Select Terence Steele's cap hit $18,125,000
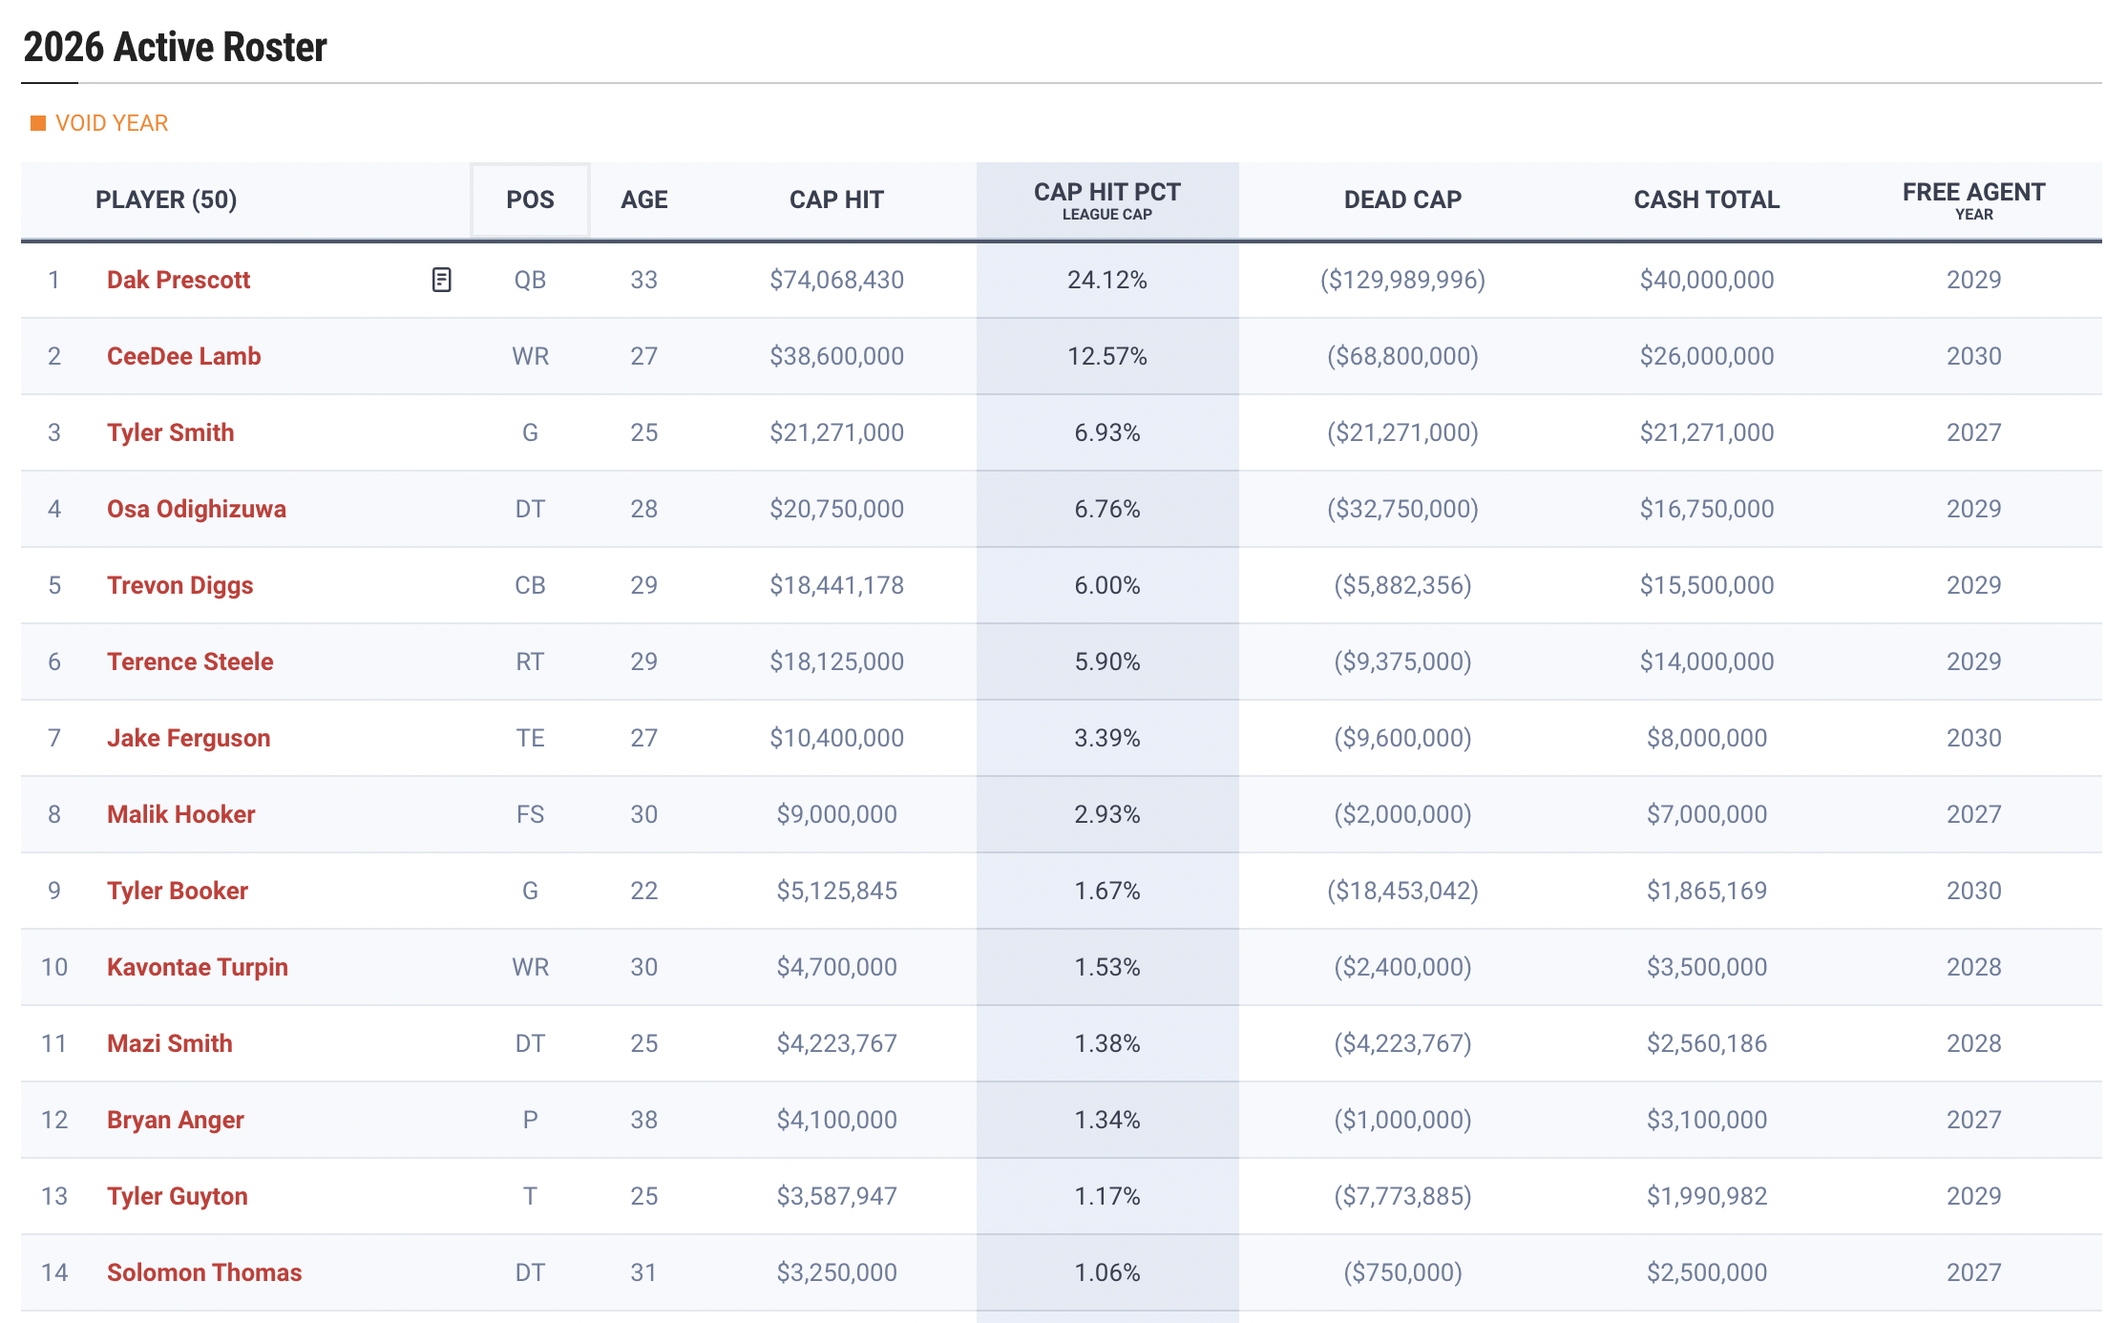The width and height of the screenshot is (2127, 1323). (837, 661)
